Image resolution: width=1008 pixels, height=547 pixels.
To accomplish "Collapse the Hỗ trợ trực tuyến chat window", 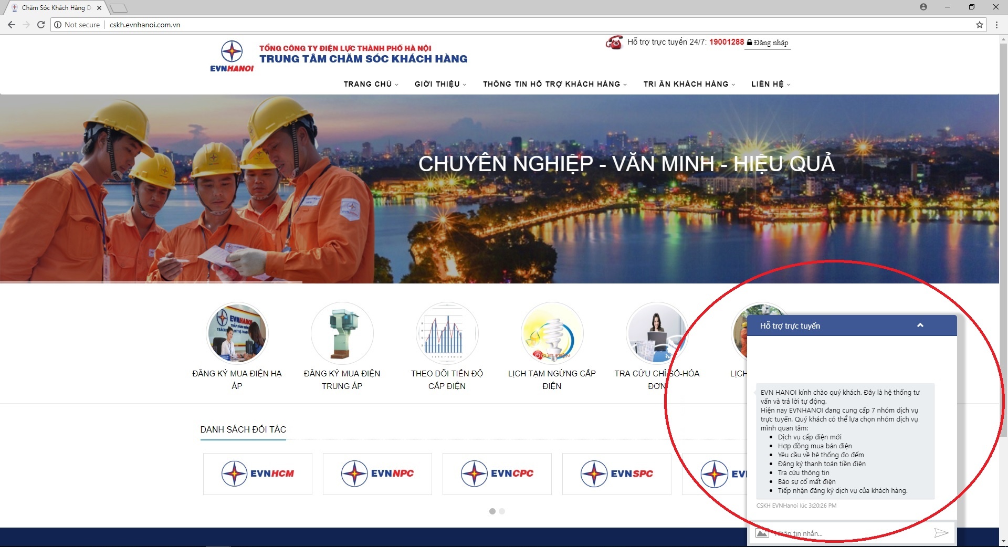I will tap(920, 325).
